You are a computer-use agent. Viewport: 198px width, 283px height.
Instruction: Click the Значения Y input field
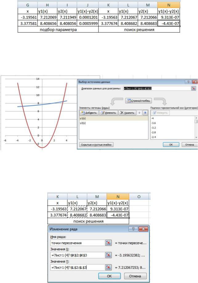[78, 267]
